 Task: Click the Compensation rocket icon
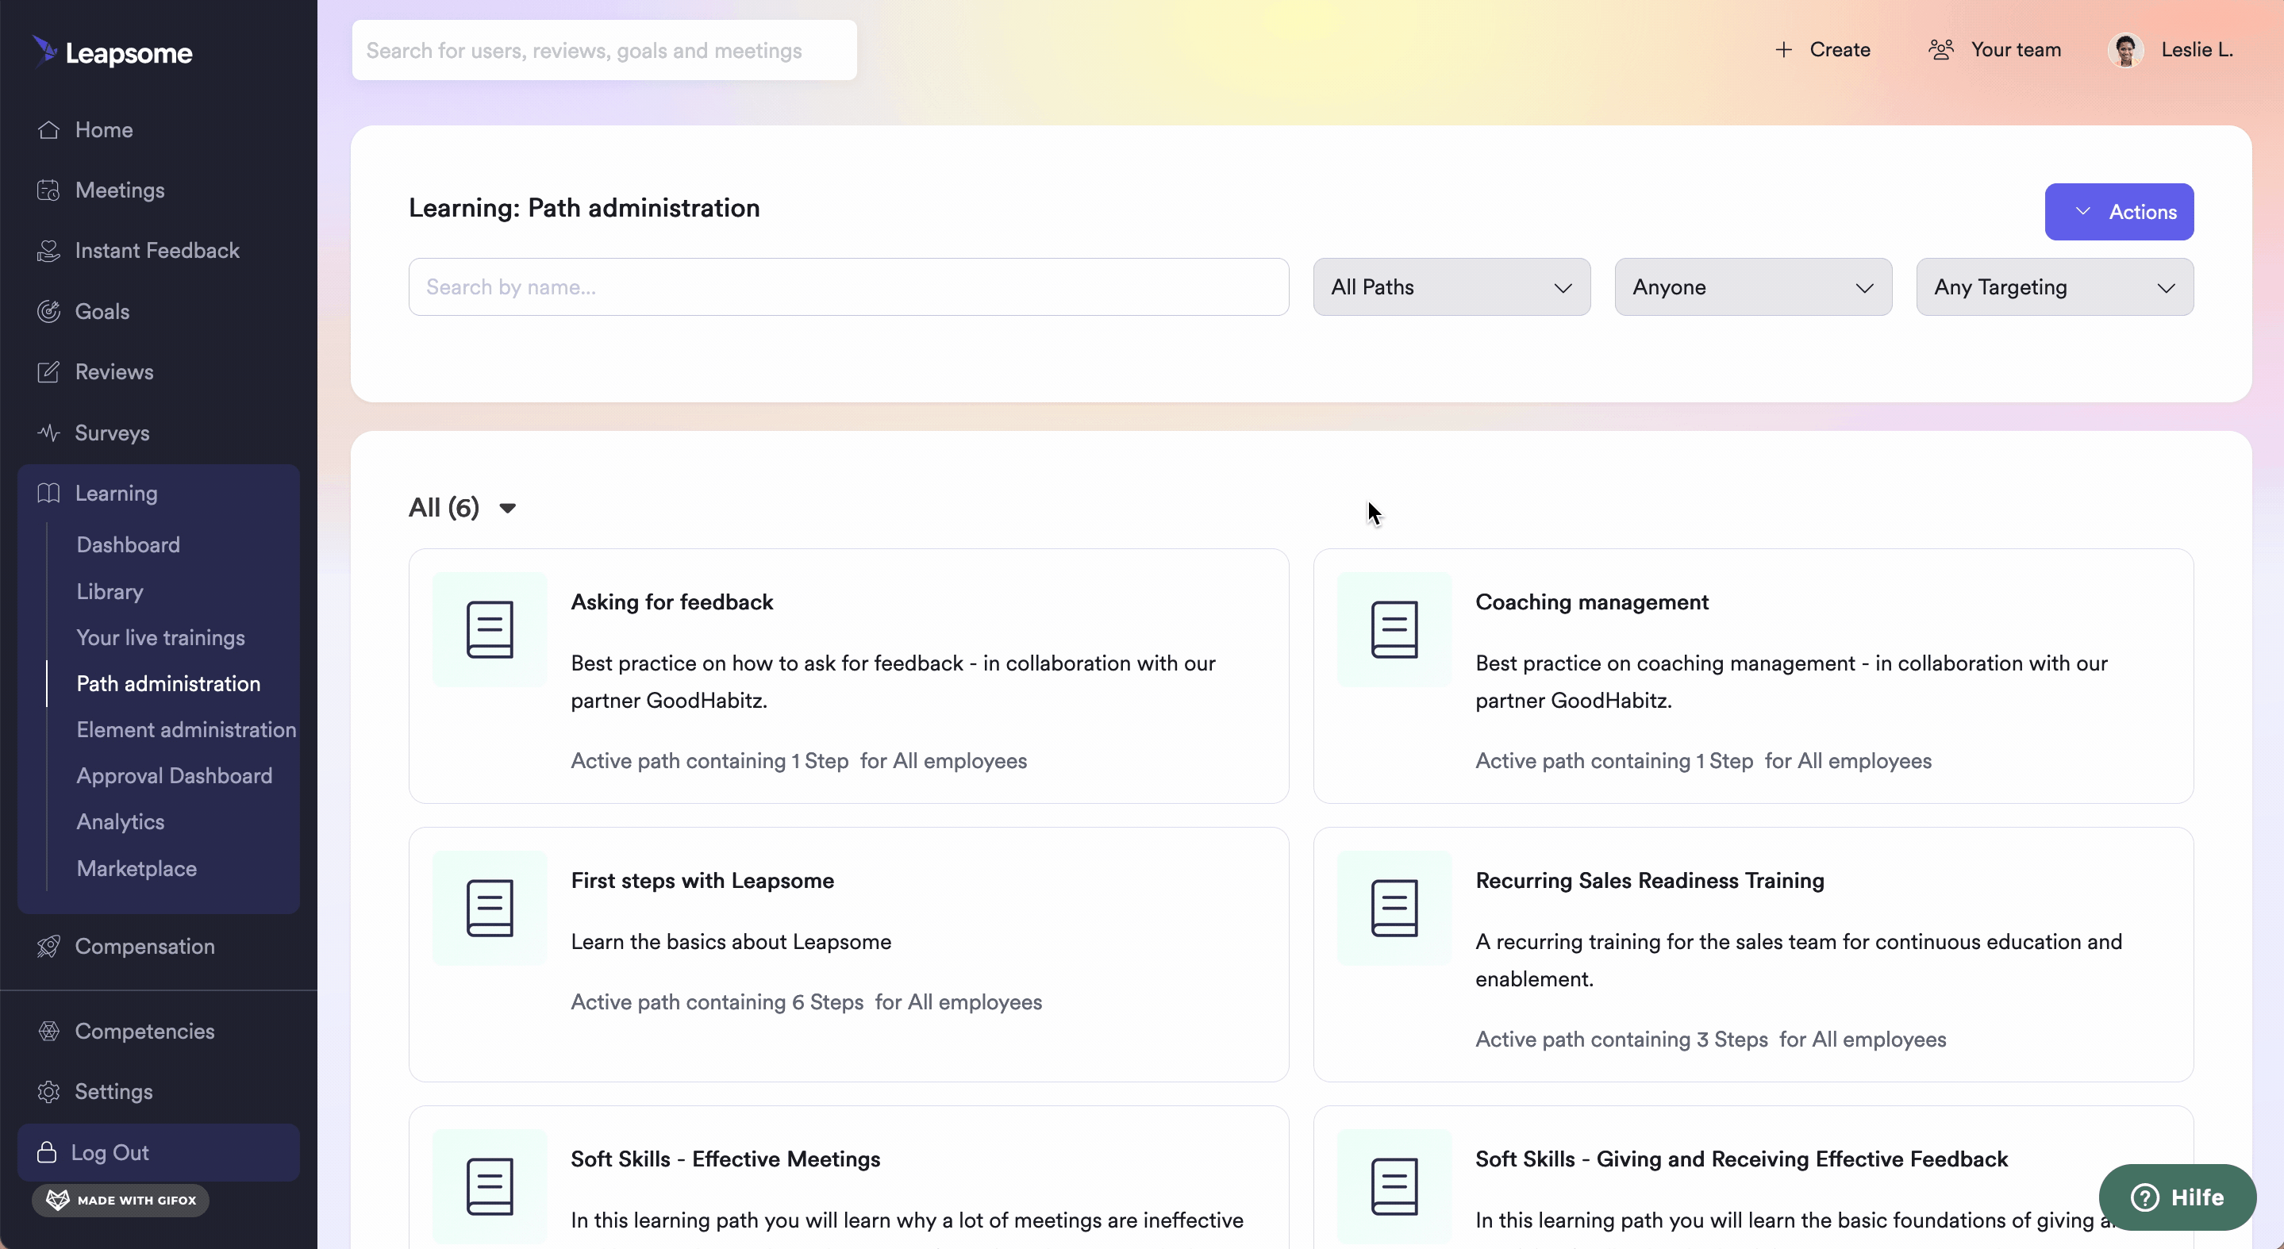pos(48,946)
